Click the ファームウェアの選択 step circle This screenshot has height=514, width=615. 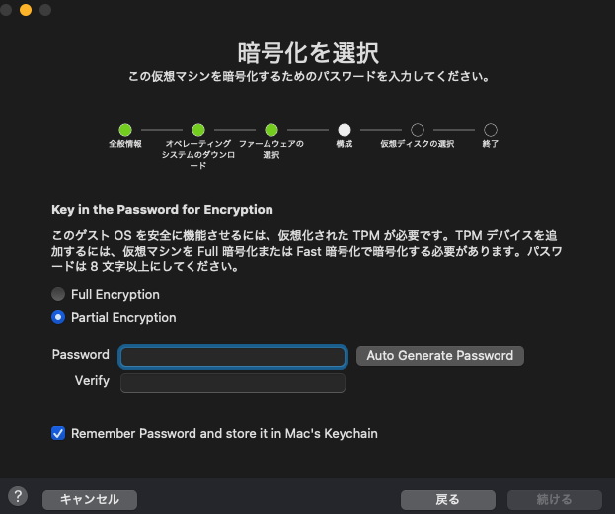click(x=271, y=129)
